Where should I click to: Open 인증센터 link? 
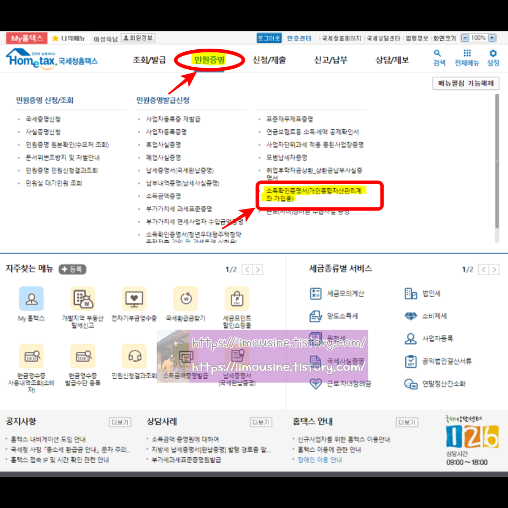click(298, 38)
